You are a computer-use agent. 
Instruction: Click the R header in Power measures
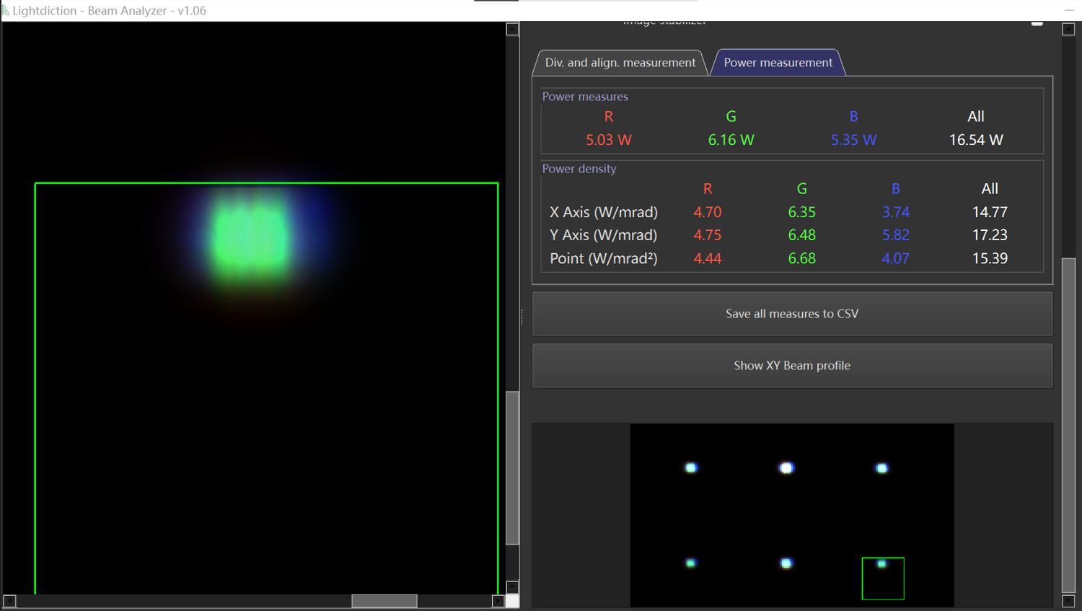click(x=609, y=116)
